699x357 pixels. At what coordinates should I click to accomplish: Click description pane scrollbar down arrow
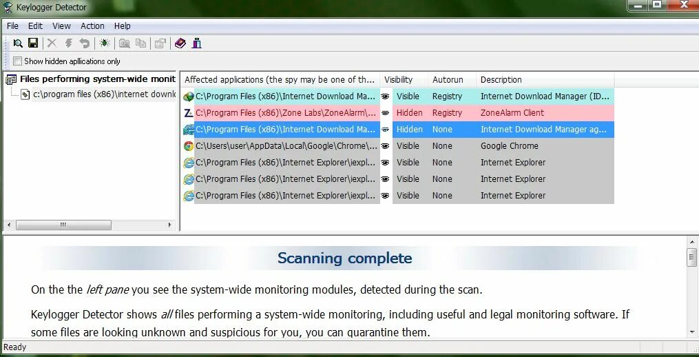coord(692,332)
